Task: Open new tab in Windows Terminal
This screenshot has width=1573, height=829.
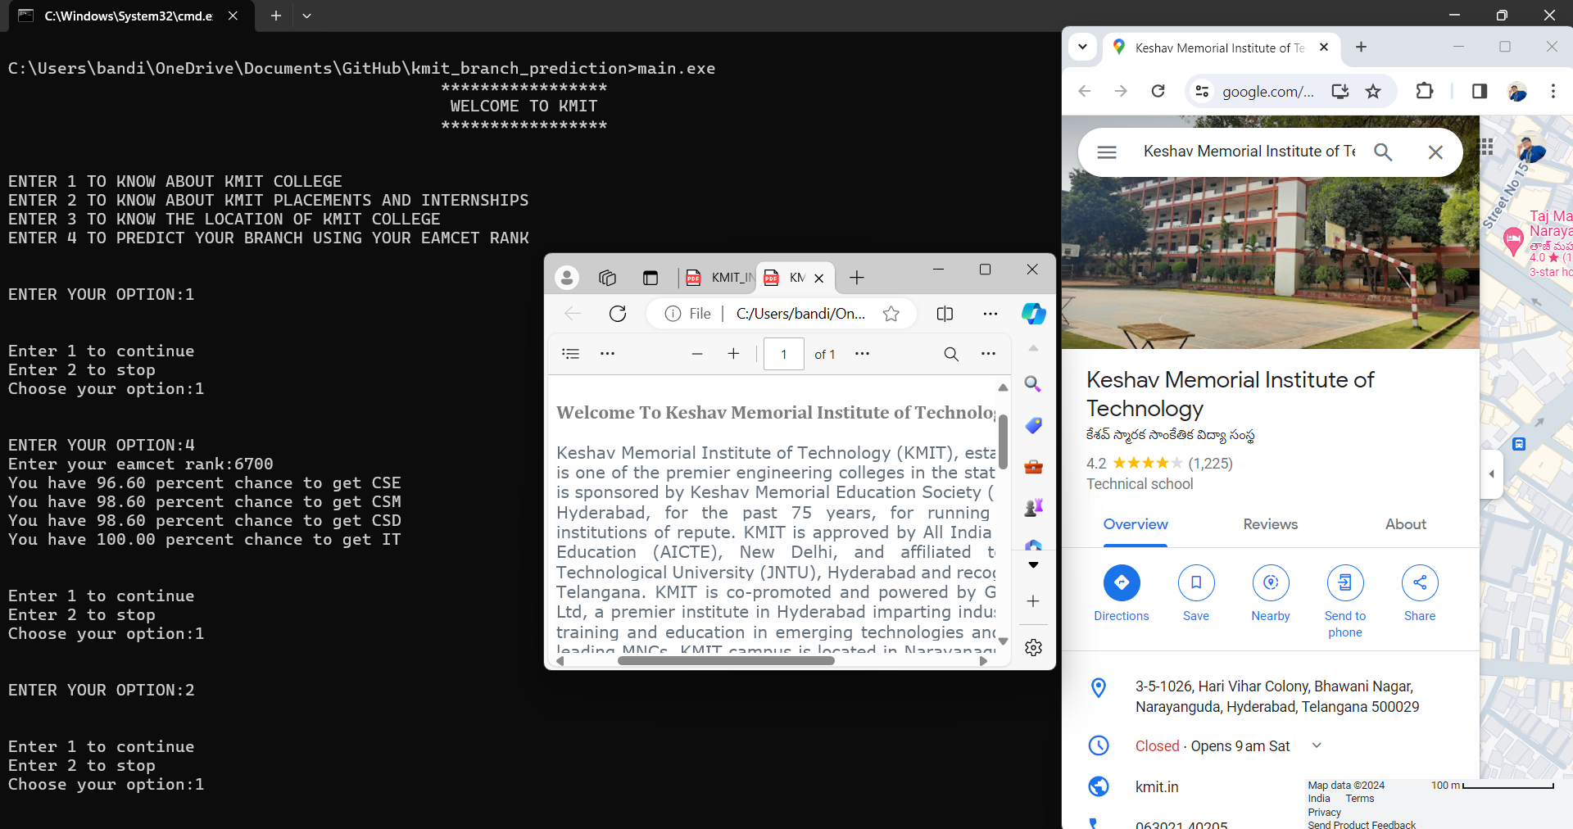Action: 276,16
